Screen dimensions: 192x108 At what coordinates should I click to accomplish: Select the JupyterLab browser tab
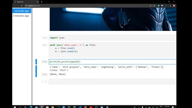pyautogui.click(x=26, y=2)
